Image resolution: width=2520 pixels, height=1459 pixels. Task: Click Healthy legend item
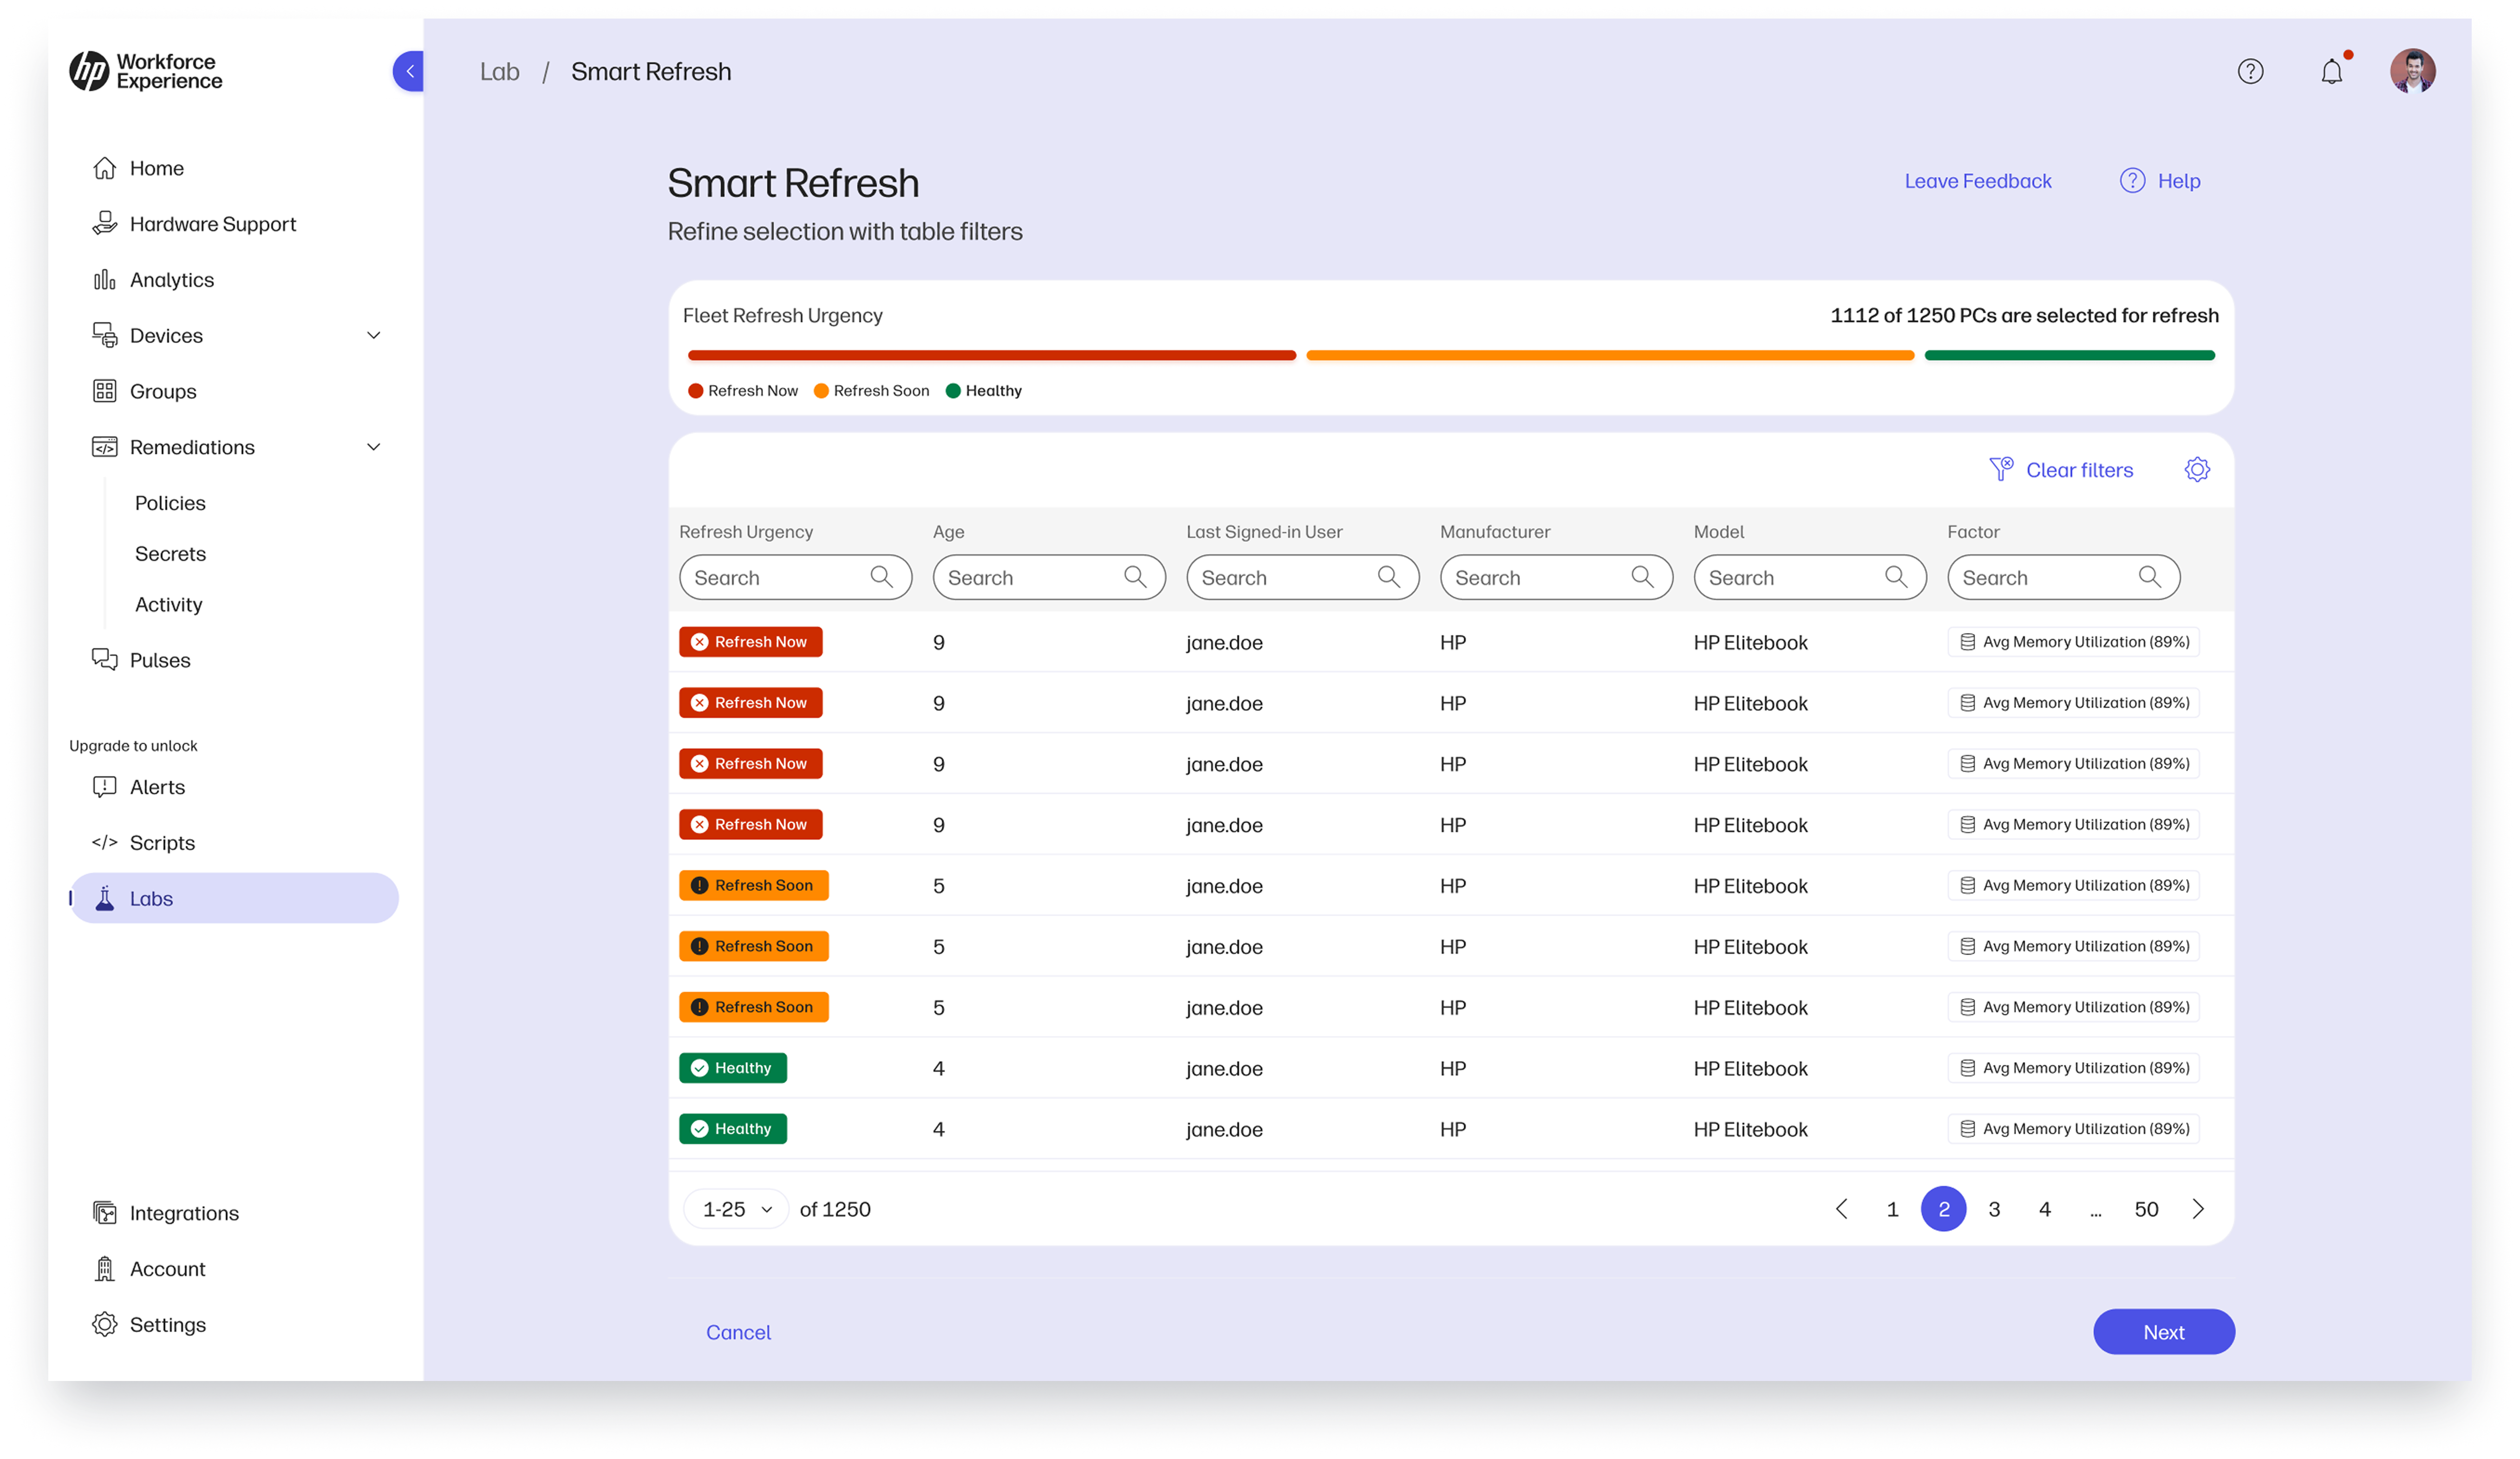coord(983,391)
